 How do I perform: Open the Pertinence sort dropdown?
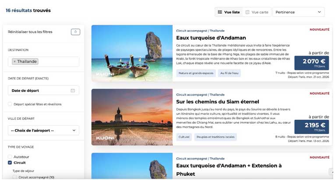coord(298,12)
